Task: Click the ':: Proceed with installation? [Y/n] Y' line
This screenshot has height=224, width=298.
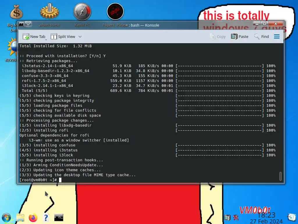Action: tap(63, 56)
